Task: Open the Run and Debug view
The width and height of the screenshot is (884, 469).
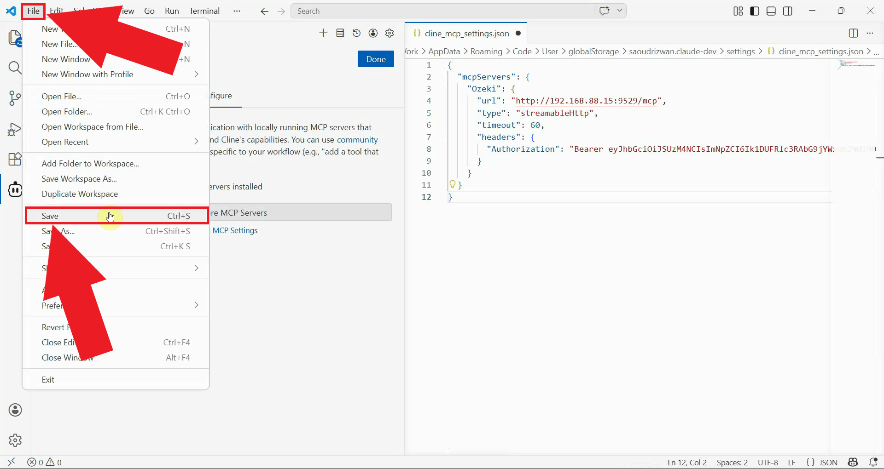Action: [15, 129]
